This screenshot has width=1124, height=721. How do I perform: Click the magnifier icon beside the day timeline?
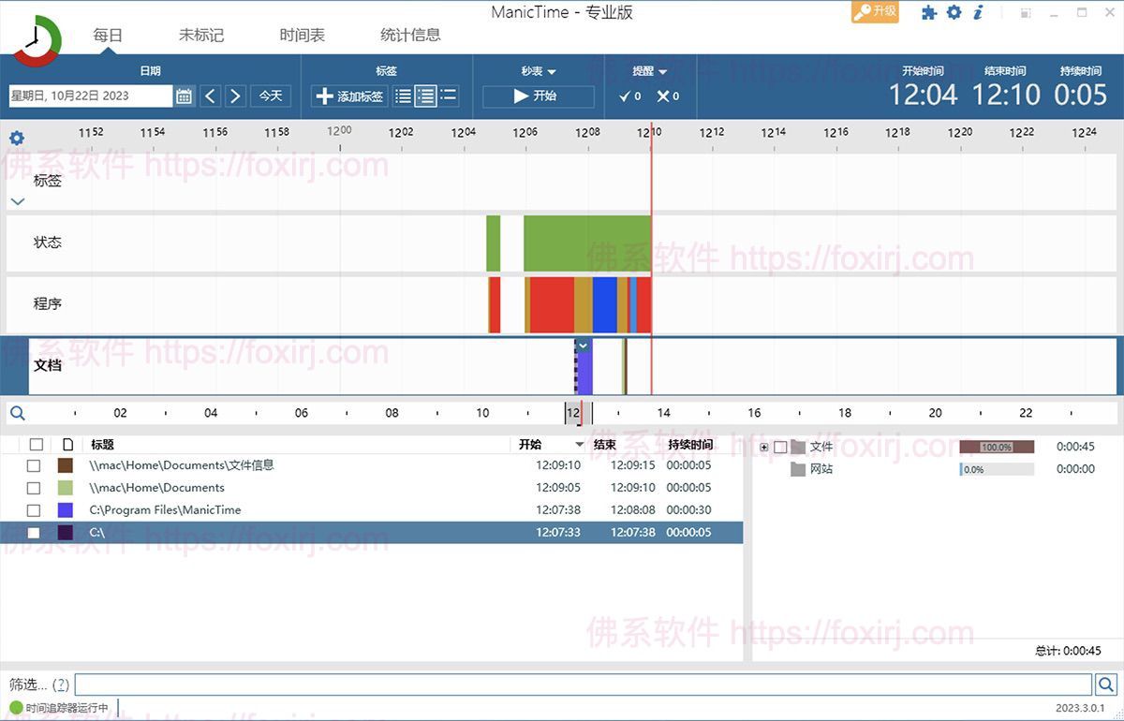click(x=17, y=413)
